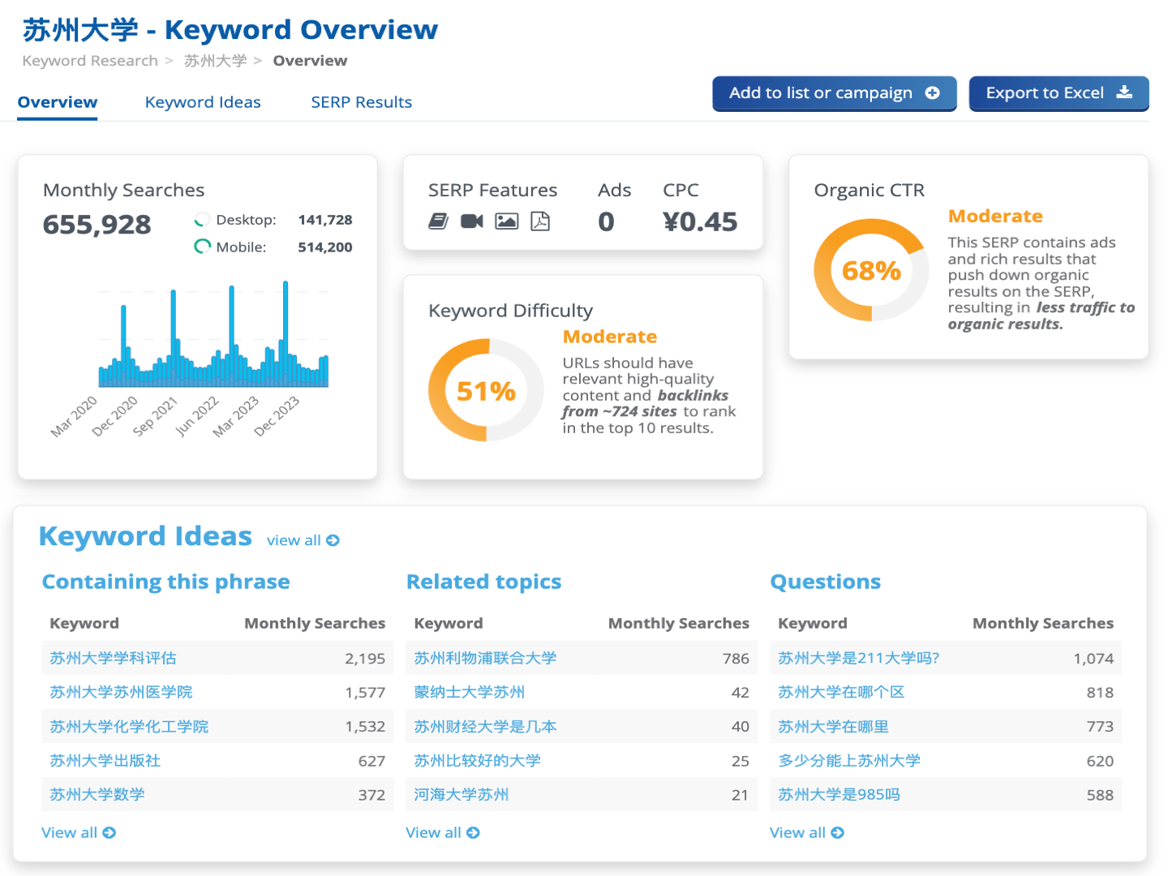The height and width of the screenshot is (876, 1168).
Task: Click view all next to Keyword Ideas heading
Action: [303, 541]
